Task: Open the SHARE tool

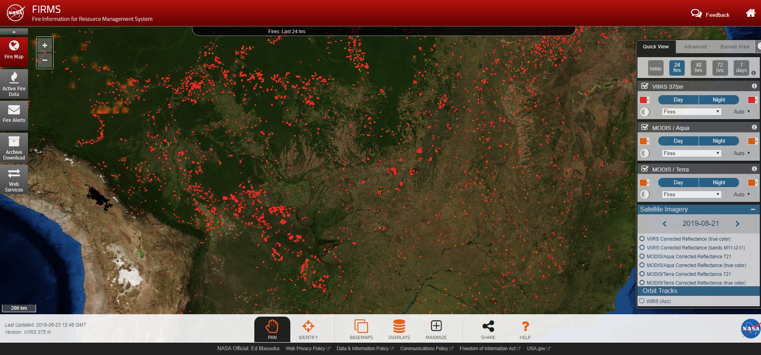Action: (x=488, y=329)
